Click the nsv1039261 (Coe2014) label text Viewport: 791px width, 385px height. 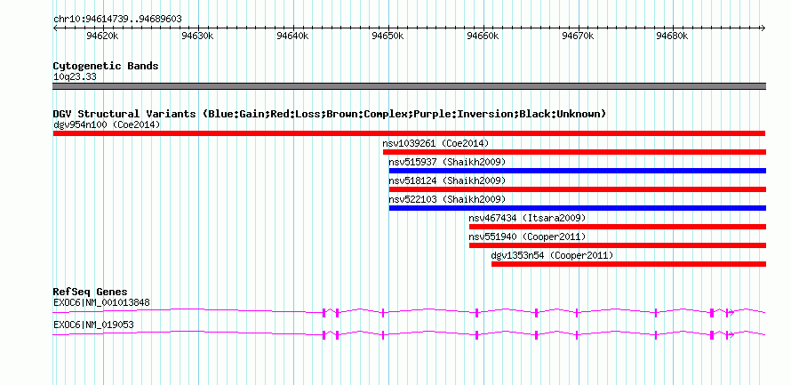pyautogui.click(x=435, y=143)
